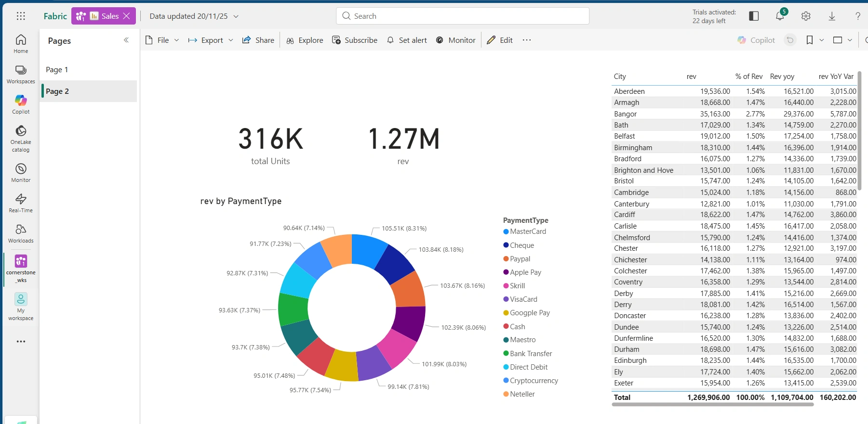Open the notifications bell

click(x=780, y=16)
